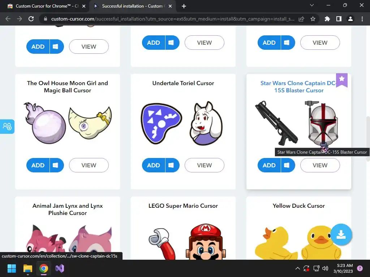Open the LEGO Super Mario Cursor title
This screenshot has width=370, height=277.
183,206
